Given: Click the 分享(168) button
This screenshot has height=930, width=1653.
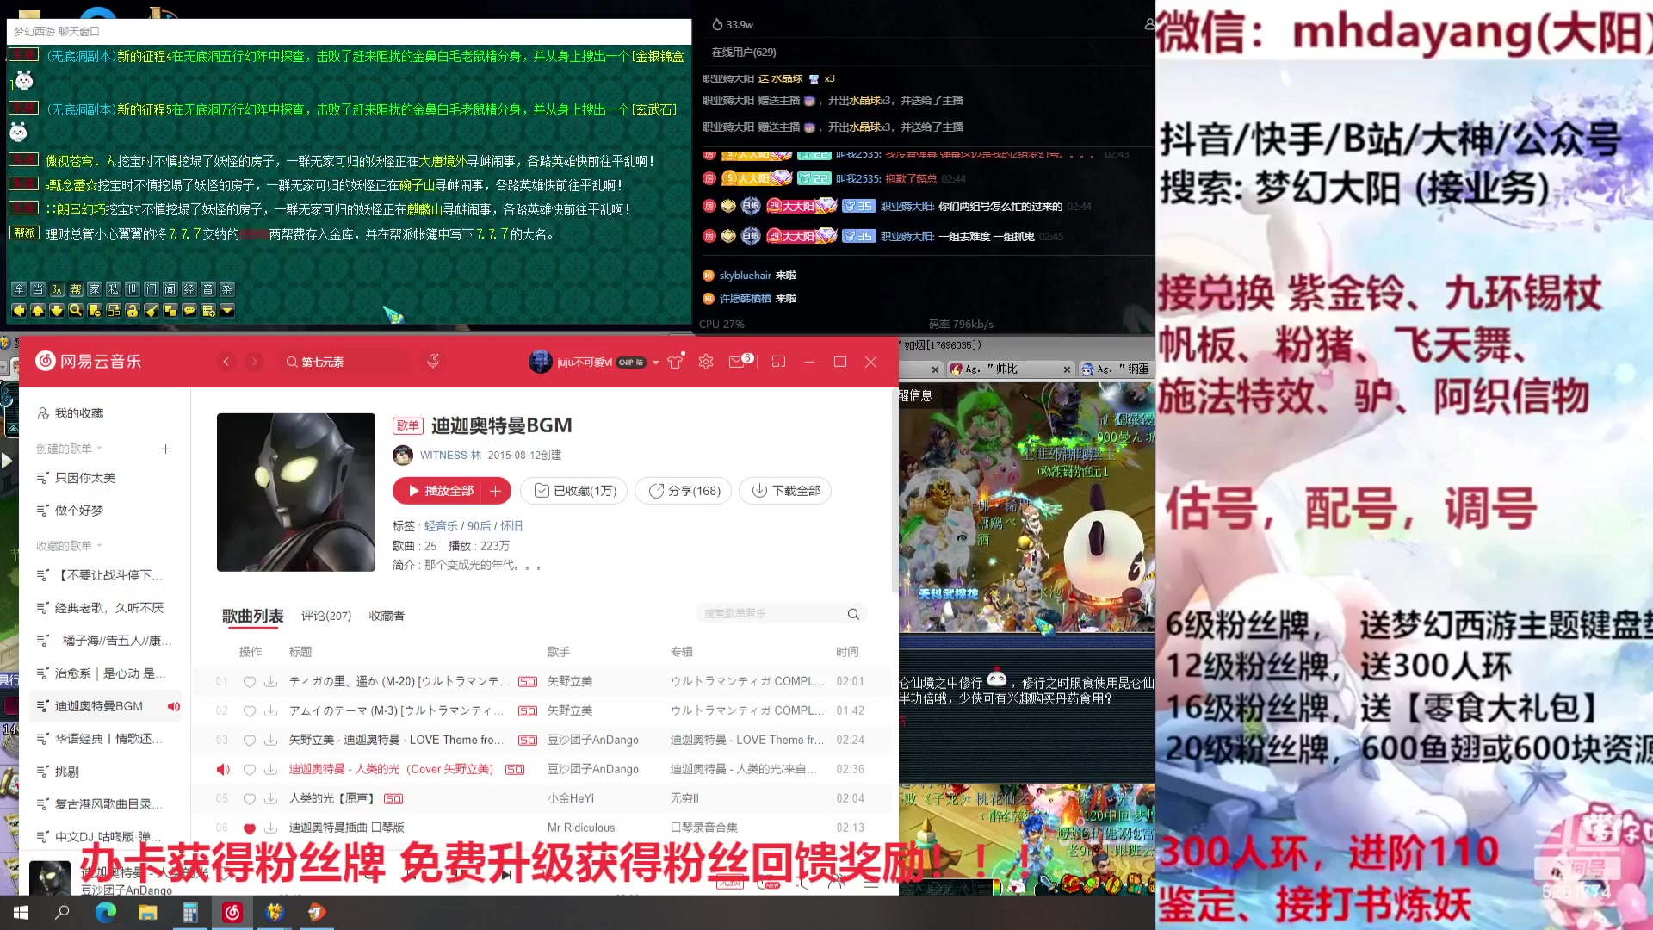Looking at the screenshot, I should tap(684, 491).
